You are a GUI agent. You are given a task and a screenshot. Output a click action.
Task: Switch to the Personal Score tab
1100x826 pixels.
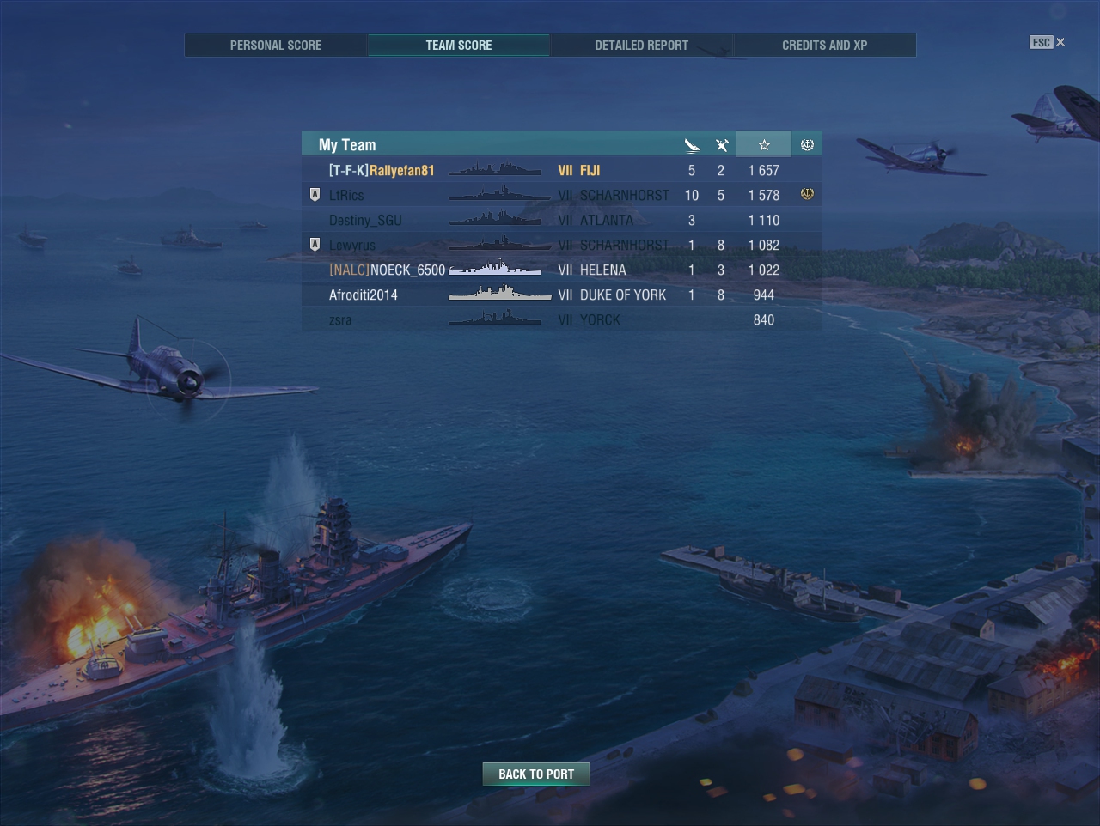276,45
